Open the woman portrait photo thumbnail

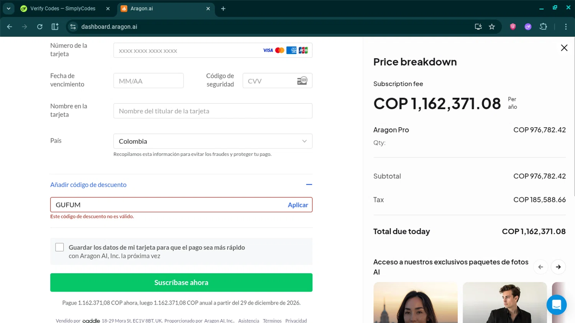click(416, 303)
